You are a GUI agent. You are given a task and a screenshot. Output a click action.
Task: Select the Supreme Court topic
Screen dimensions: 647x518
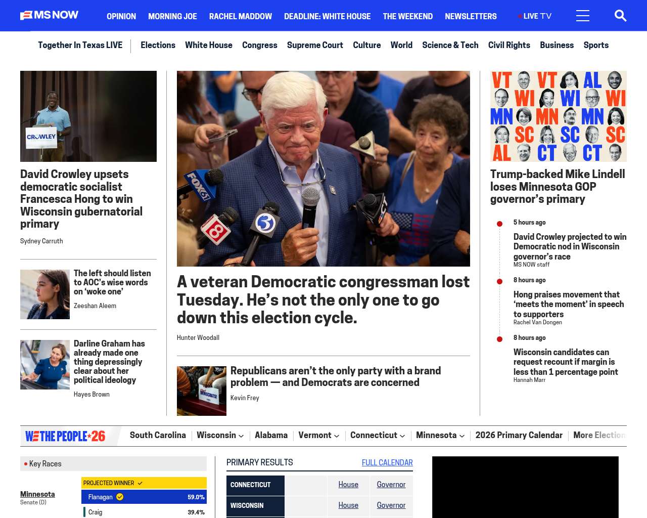[x=315, y=45]
